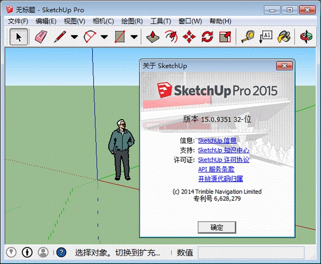Expand the Rectangle shape tool dropdown
The image size is (321, 264).
[x=134, y=37]
